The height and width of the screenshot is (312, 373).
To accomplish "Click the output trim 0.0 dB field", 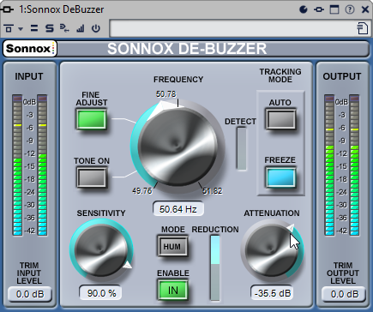I will coord(344,294).
